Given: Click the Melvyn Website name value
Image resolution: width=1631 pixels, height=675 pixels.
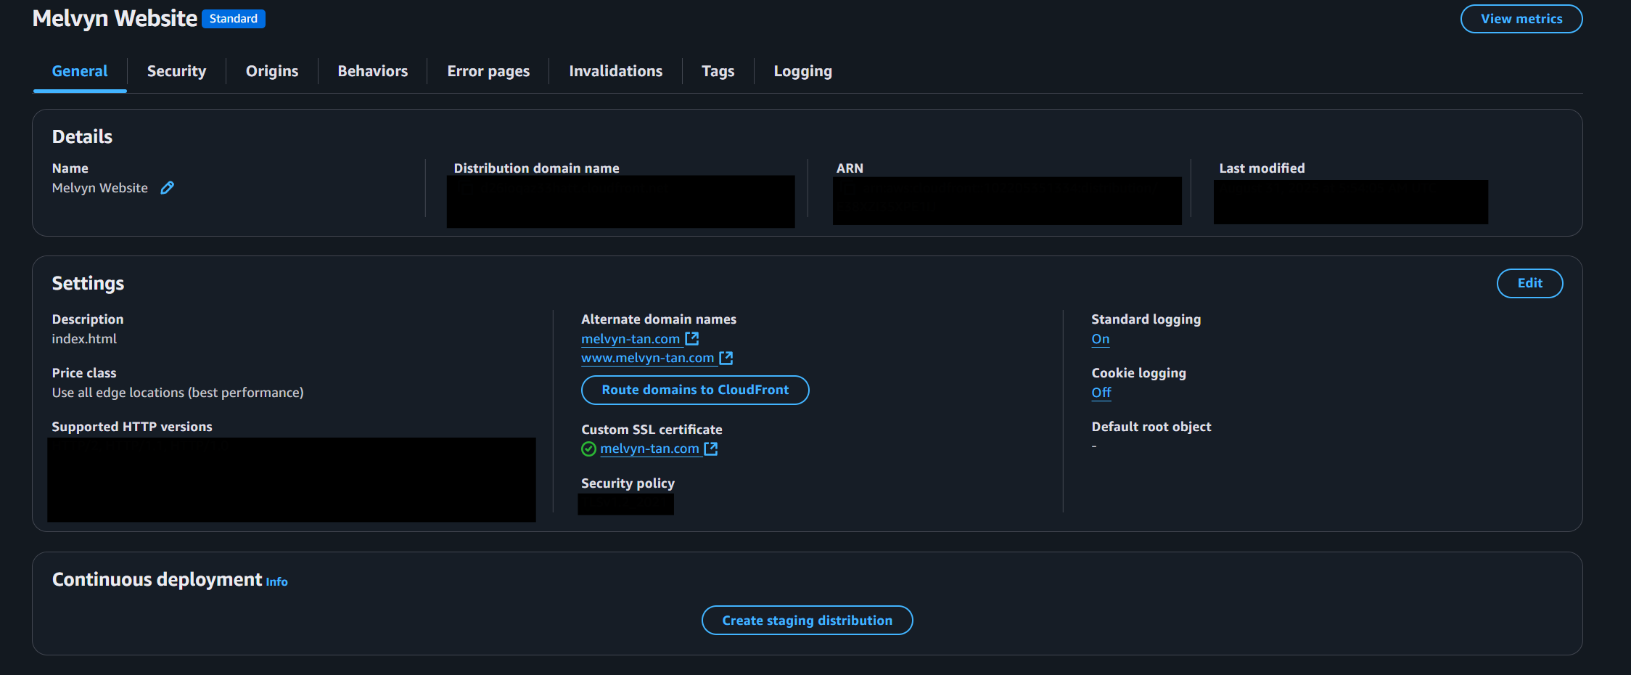Looking at the screenshot, I should coord(100,188).
